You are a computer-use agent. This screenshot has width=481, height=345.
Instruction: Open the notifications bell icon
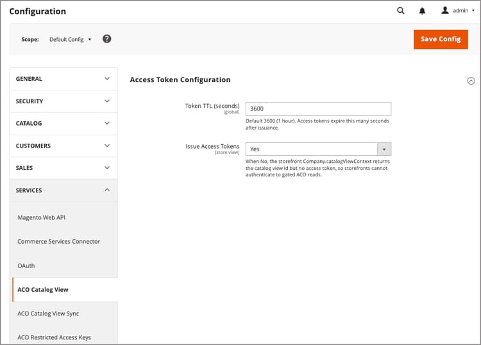click(x=422, y=11)
